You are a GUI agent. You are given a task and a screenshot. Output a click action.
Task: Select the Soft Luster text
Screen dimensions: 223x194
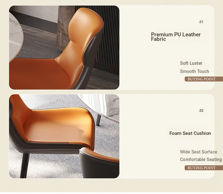(191, 63)
